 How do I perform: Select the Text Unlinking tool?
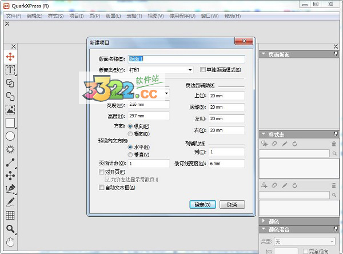pyautogui.click(x=10, y=96)
